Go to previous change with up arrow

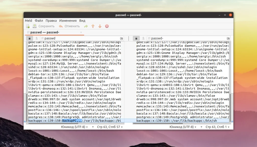[93, 26]
